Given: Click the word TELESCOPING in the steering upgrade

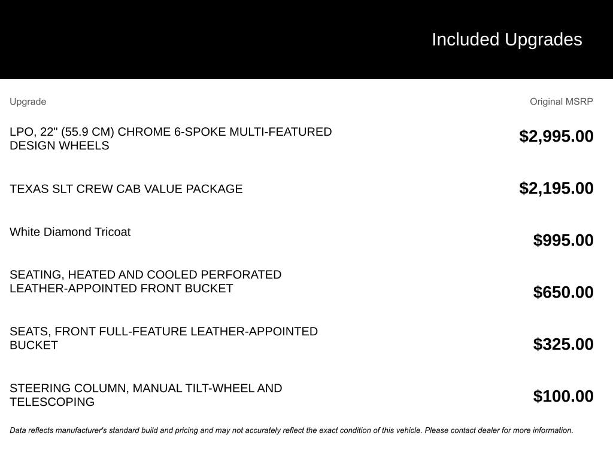Looking at the screenshot, I should click(x=52, y=402).
